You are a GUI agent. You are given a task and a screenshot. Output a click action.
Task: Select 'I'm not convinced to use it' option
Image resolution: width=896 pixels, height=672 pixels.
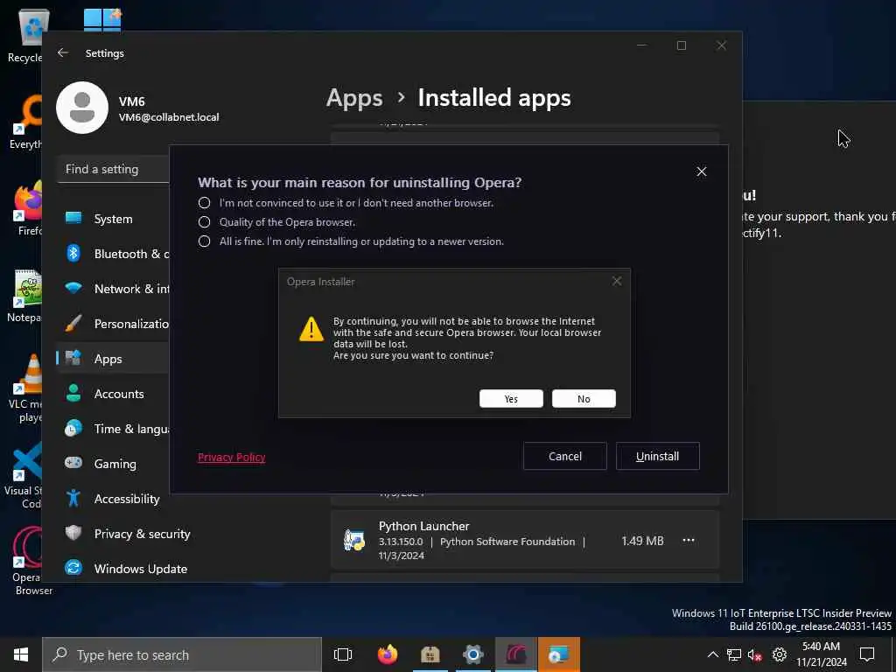pos(204,203)
